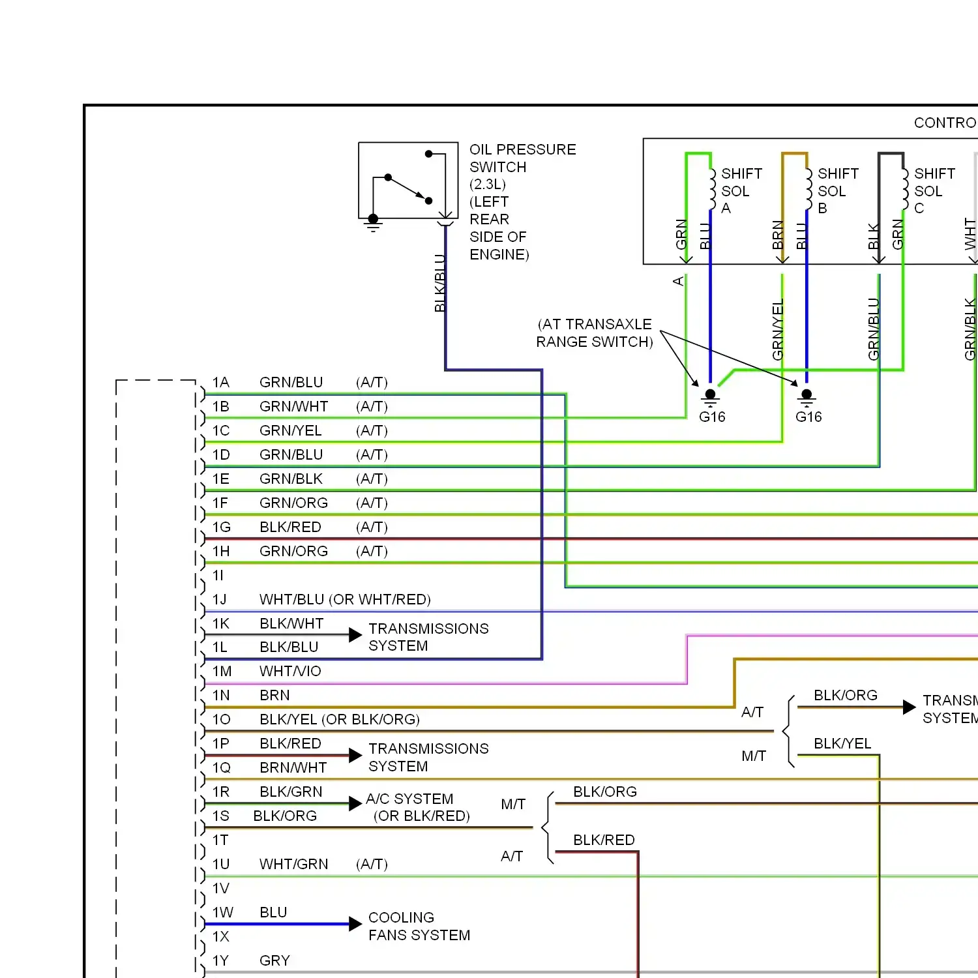Click the G16 ground dot on Shift Sol A's blue wire
This screenshot has height=978, width=978.
coord(711,395)
